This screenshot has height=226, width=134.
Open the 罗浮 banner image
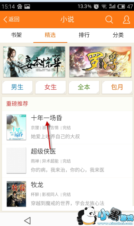point(100,62)
